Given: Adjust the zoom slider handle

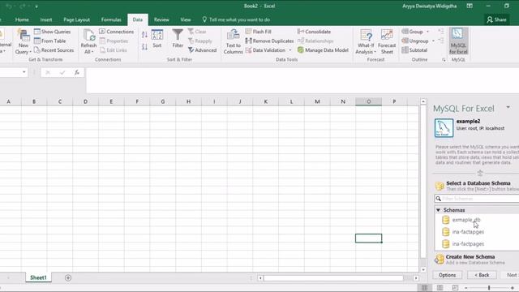Looking at the screenshot, I should (x=489, y=288).
